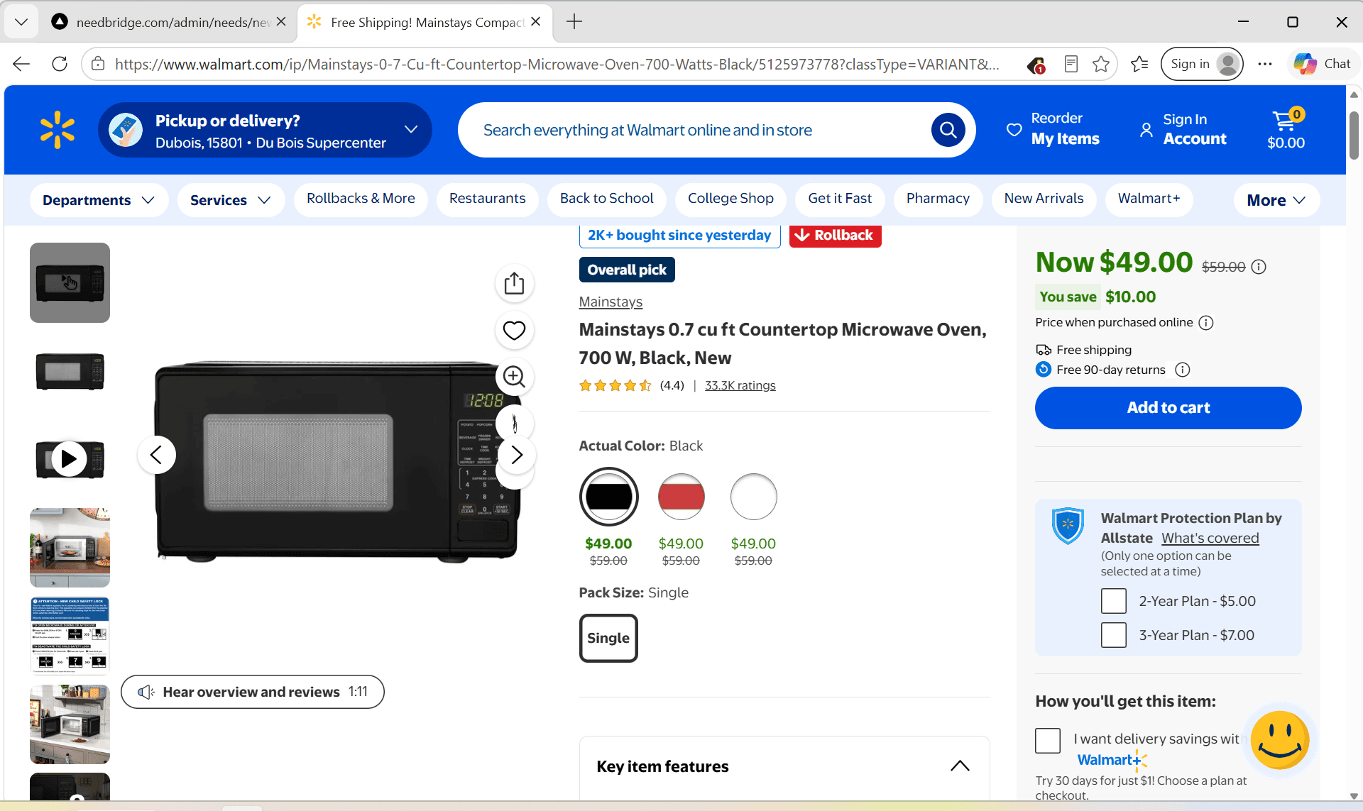This screenshot has height=811, width=1363.
Task: Open browser Settings and more menu
Action: [1265, 64]
